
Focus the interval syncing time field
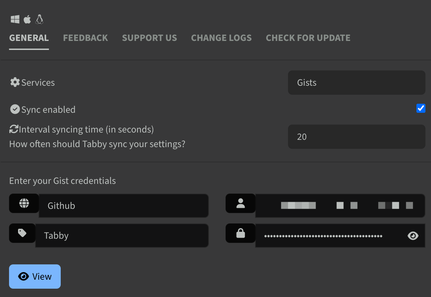pyautogui.click(x=356, y=137)
